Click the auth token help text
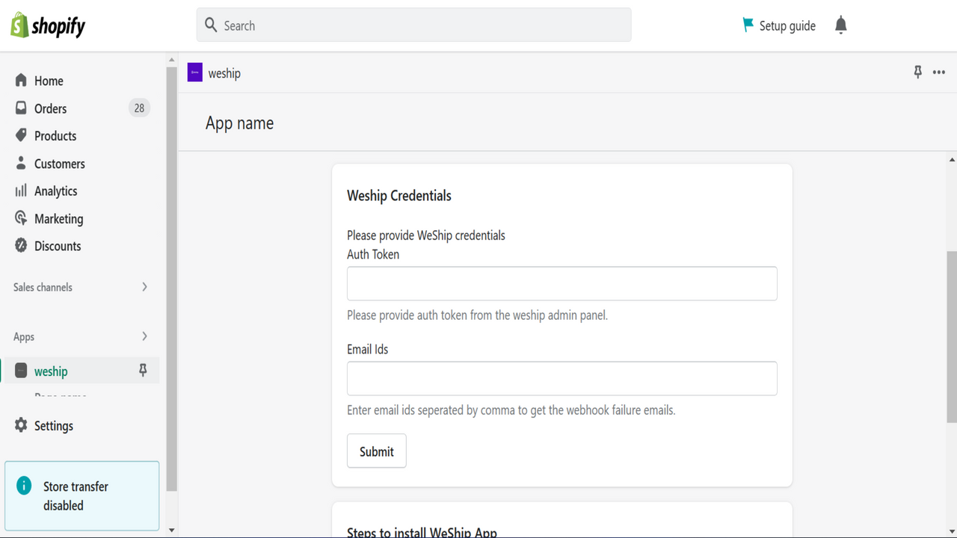Viewport: 957px width, 538px height. pyautogui.click(x=478, y=315)
